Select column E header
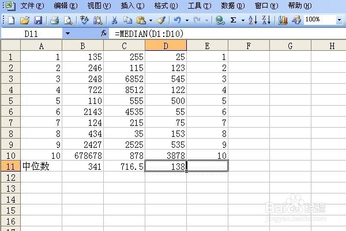 (x=207, y=46)
